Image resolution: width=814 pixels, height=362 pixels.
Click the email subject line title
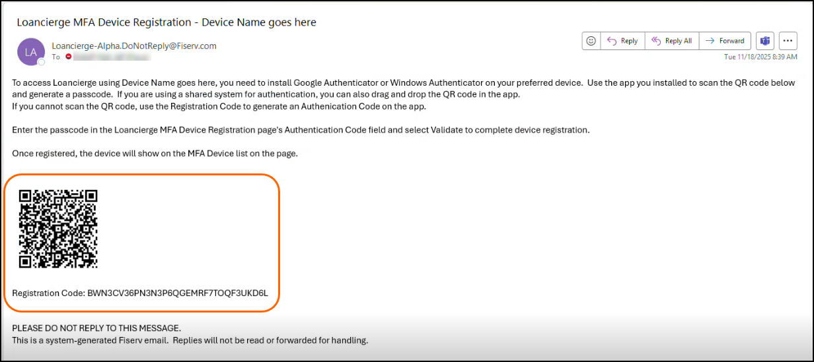click(x=166, y=22)
